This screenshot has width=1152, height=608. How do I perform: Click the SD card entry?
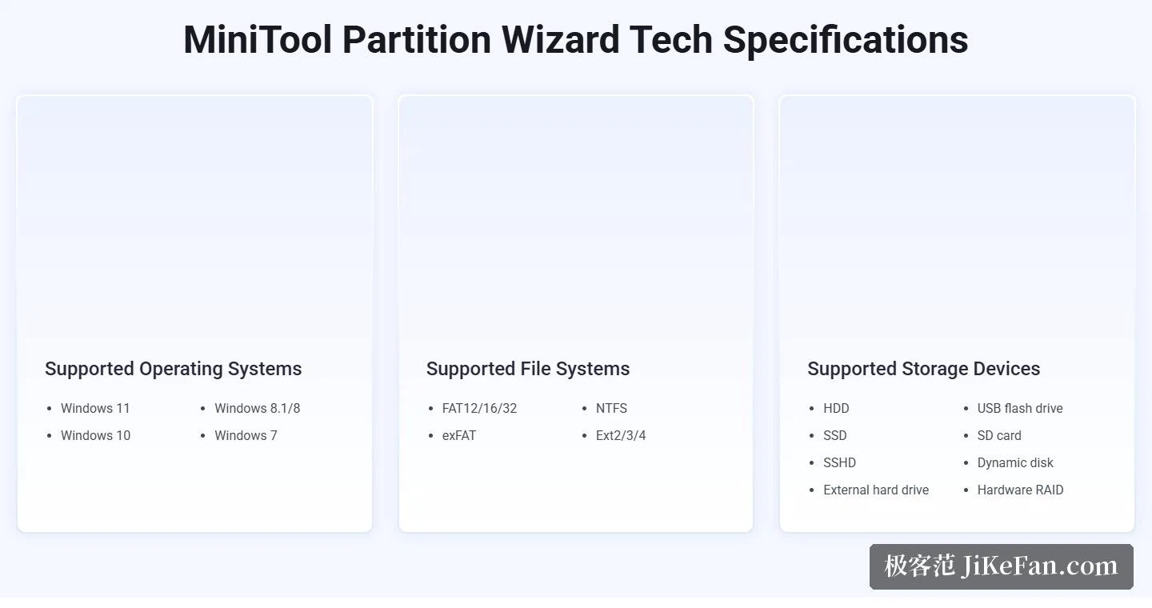[999, 435]
